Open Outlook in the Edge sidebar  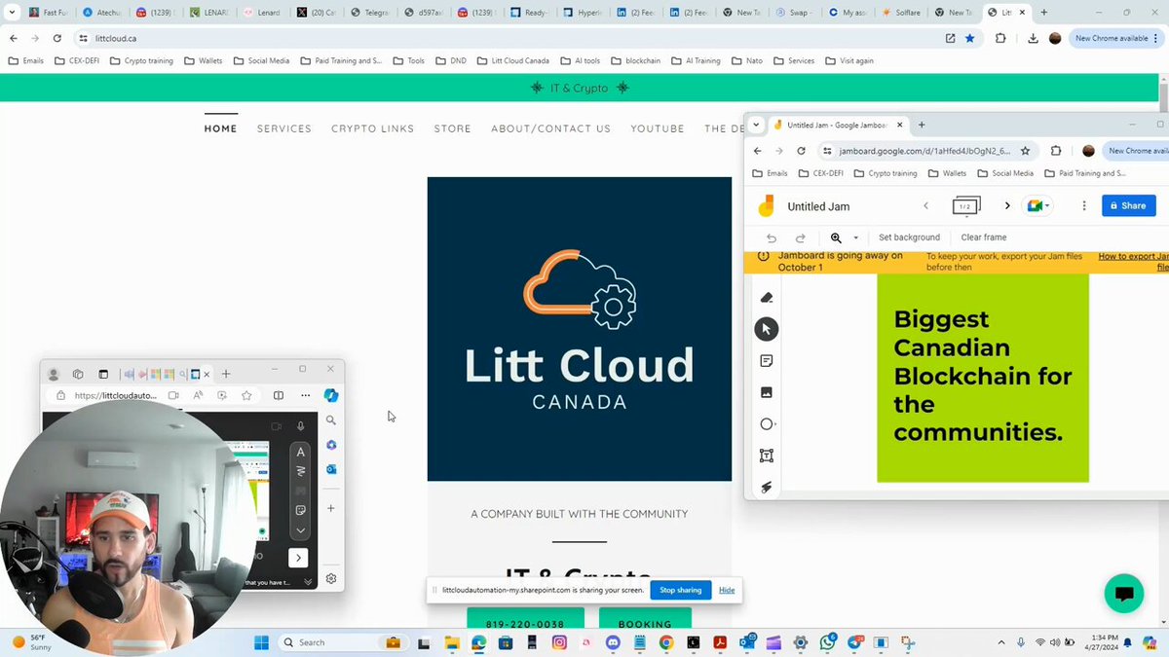(331, 469)
